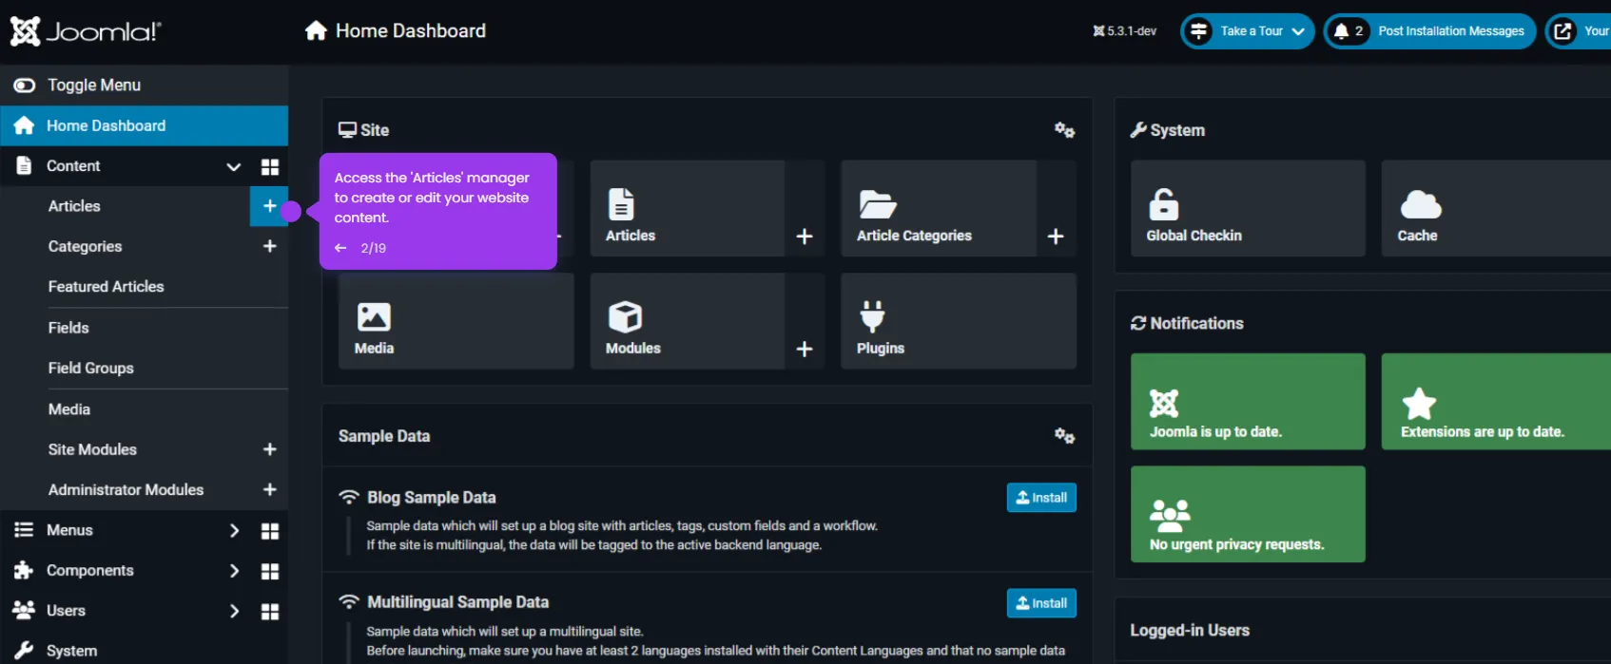Open Article Categories quick icon tile
This screenshot has height=664, width=1611.
tap(939, 208)
